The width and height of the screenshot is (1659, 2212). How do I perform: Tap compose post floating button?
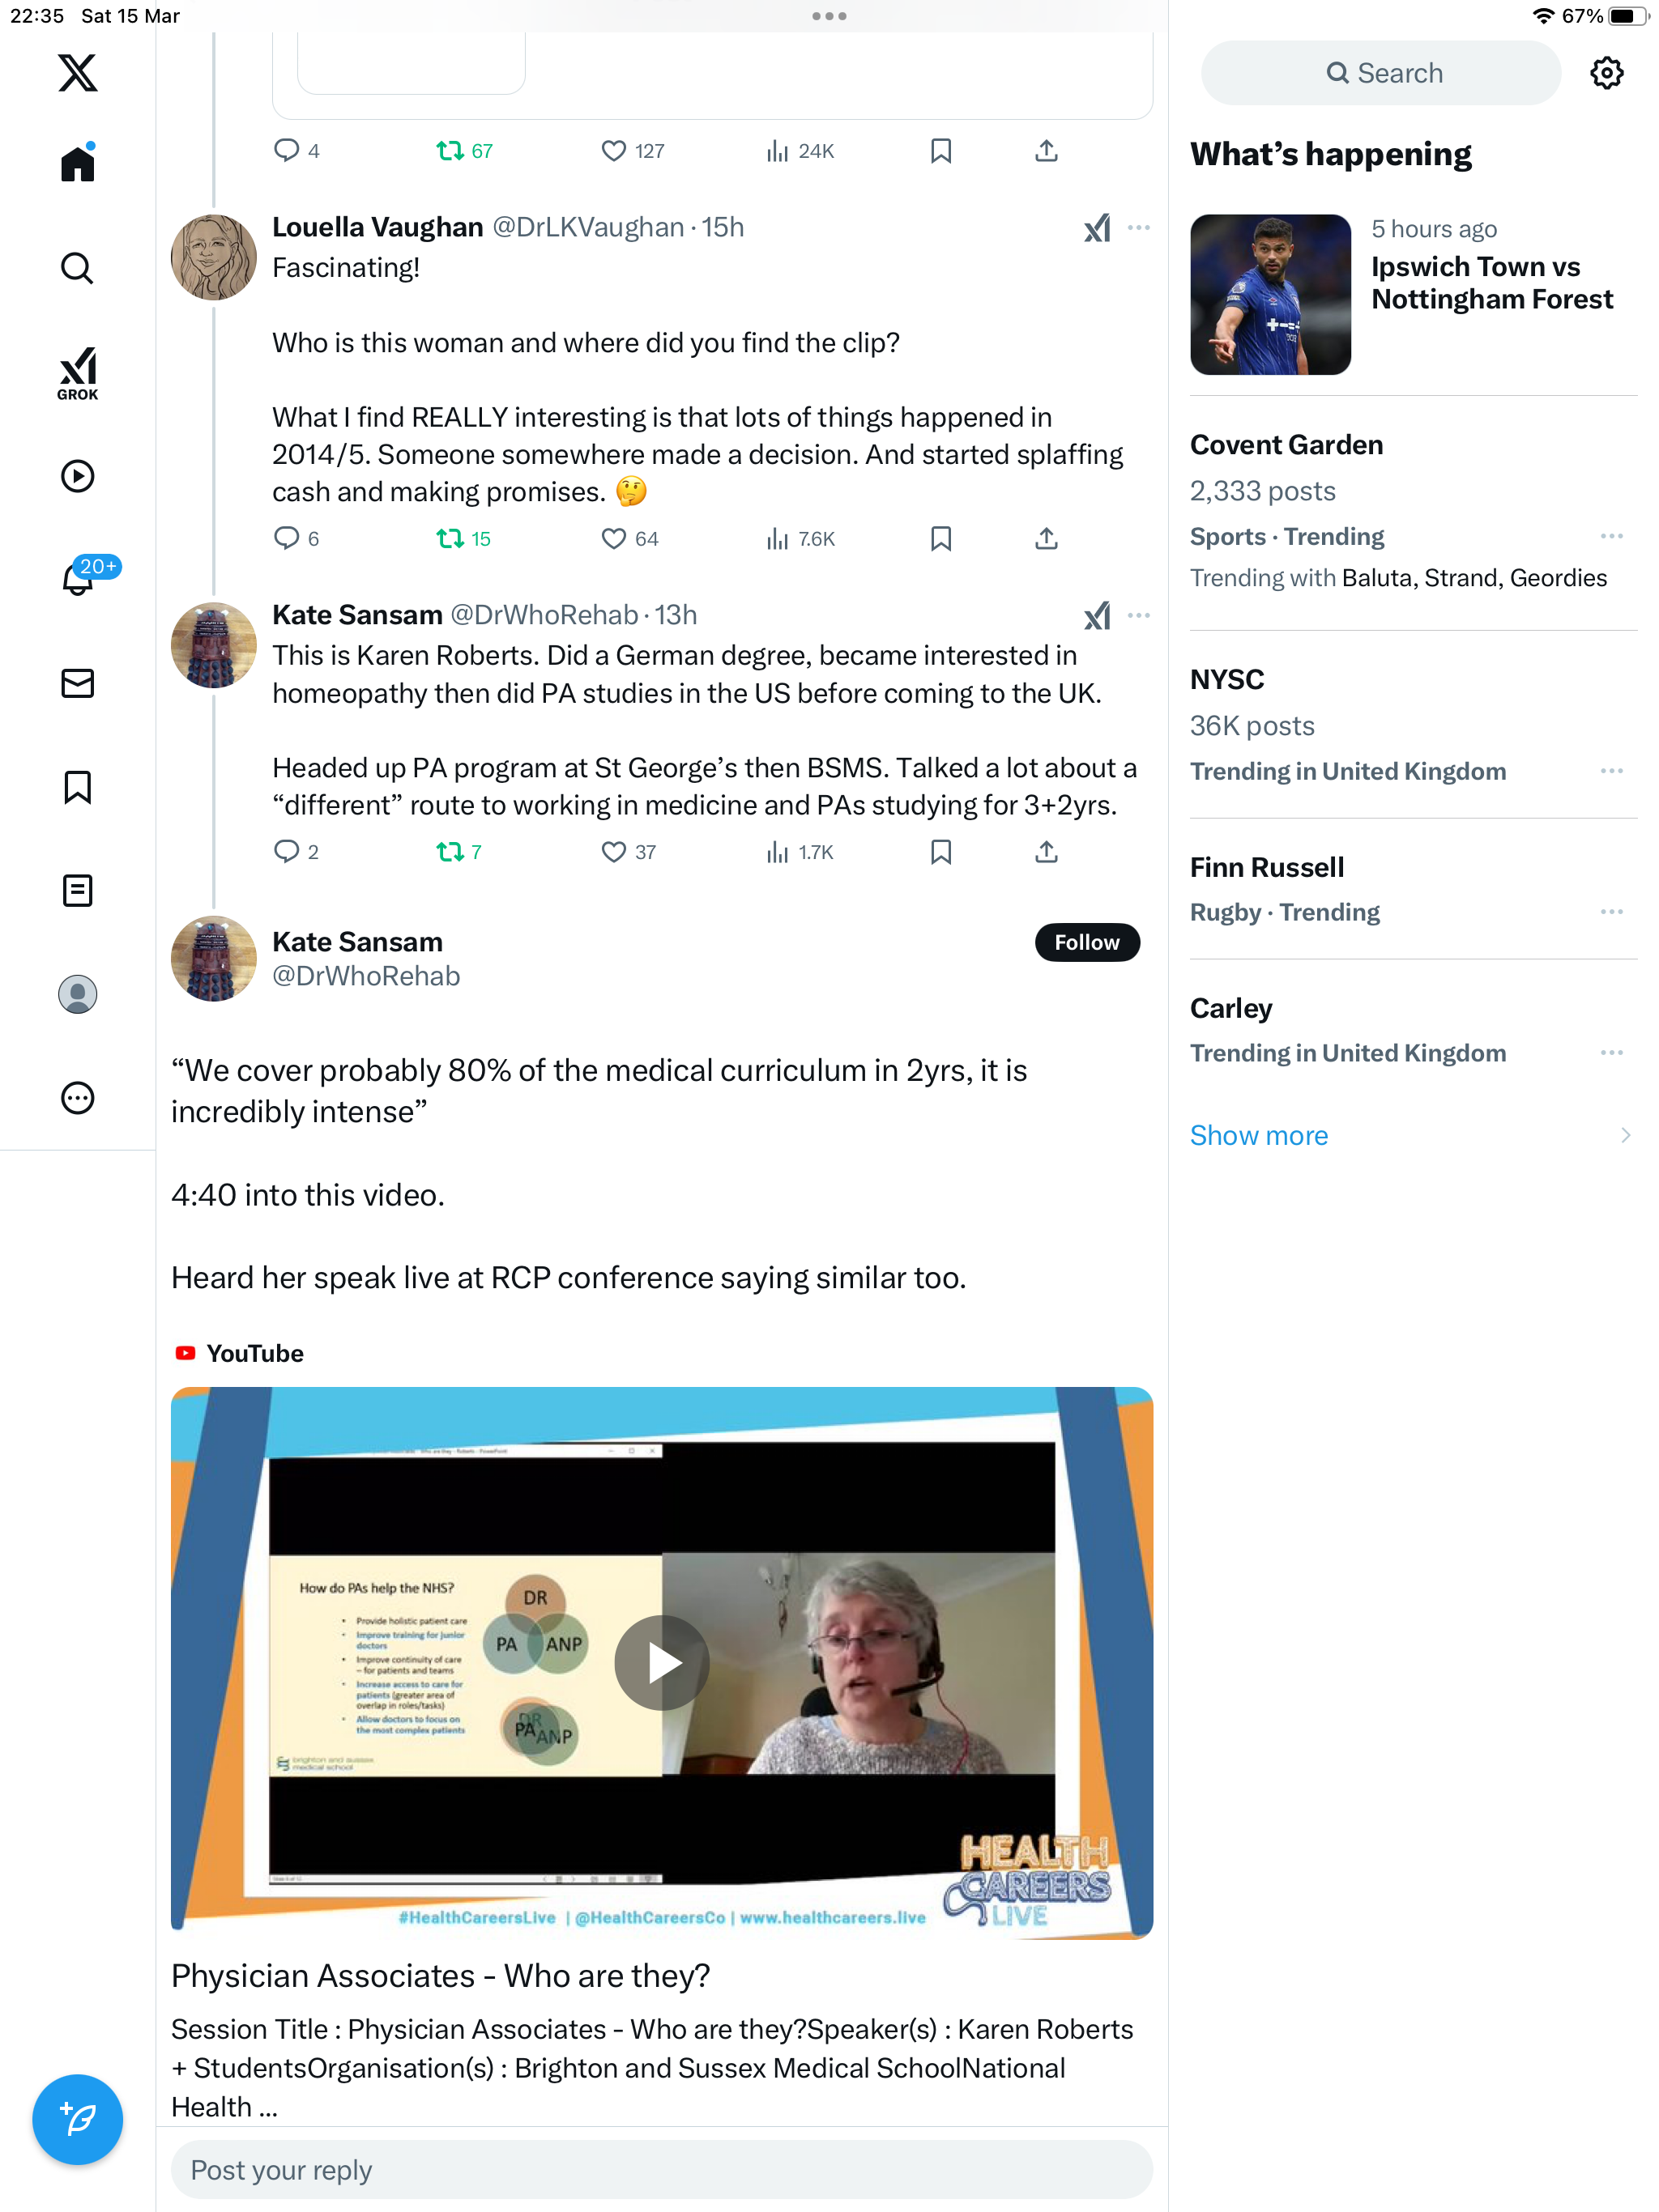[x=77, y=2119]
